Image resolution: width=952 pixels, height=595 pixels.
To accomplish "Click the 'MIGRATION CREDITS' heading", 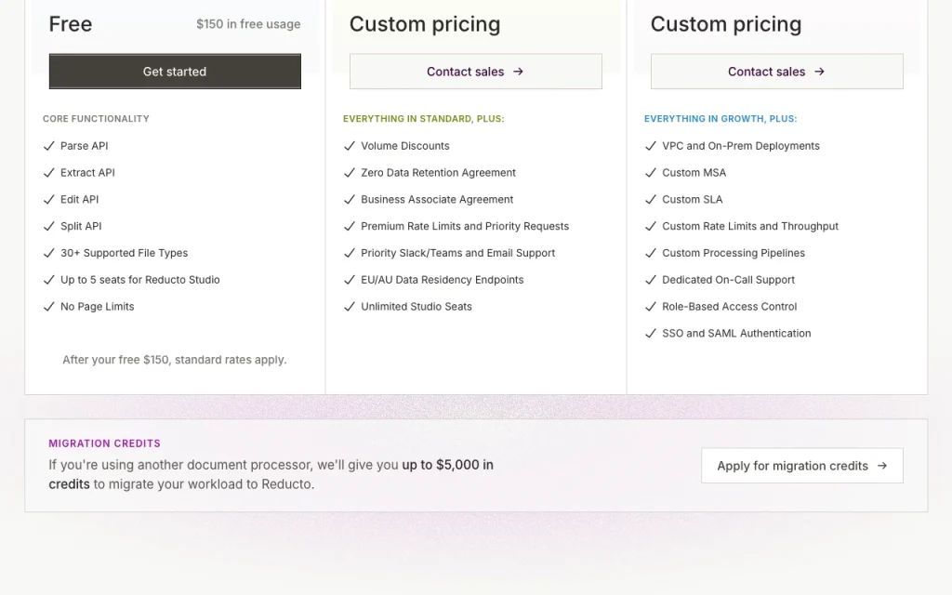I will point(104,443).
